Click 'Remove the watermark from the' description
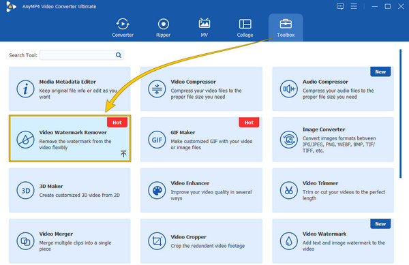The image size is (409, 265). pyautogui.click(x=75, y=144)
